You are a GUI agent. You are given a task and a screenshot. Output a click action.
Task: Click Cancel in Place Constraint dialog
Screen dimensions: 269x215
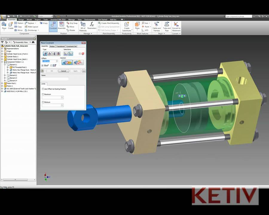(63, 71)
